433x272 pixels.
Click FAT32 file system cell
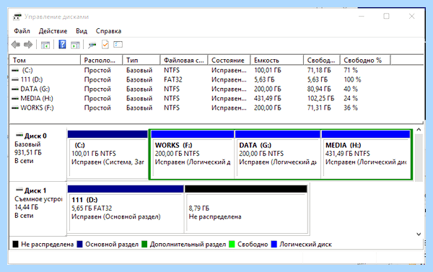(x=173, y=80)
